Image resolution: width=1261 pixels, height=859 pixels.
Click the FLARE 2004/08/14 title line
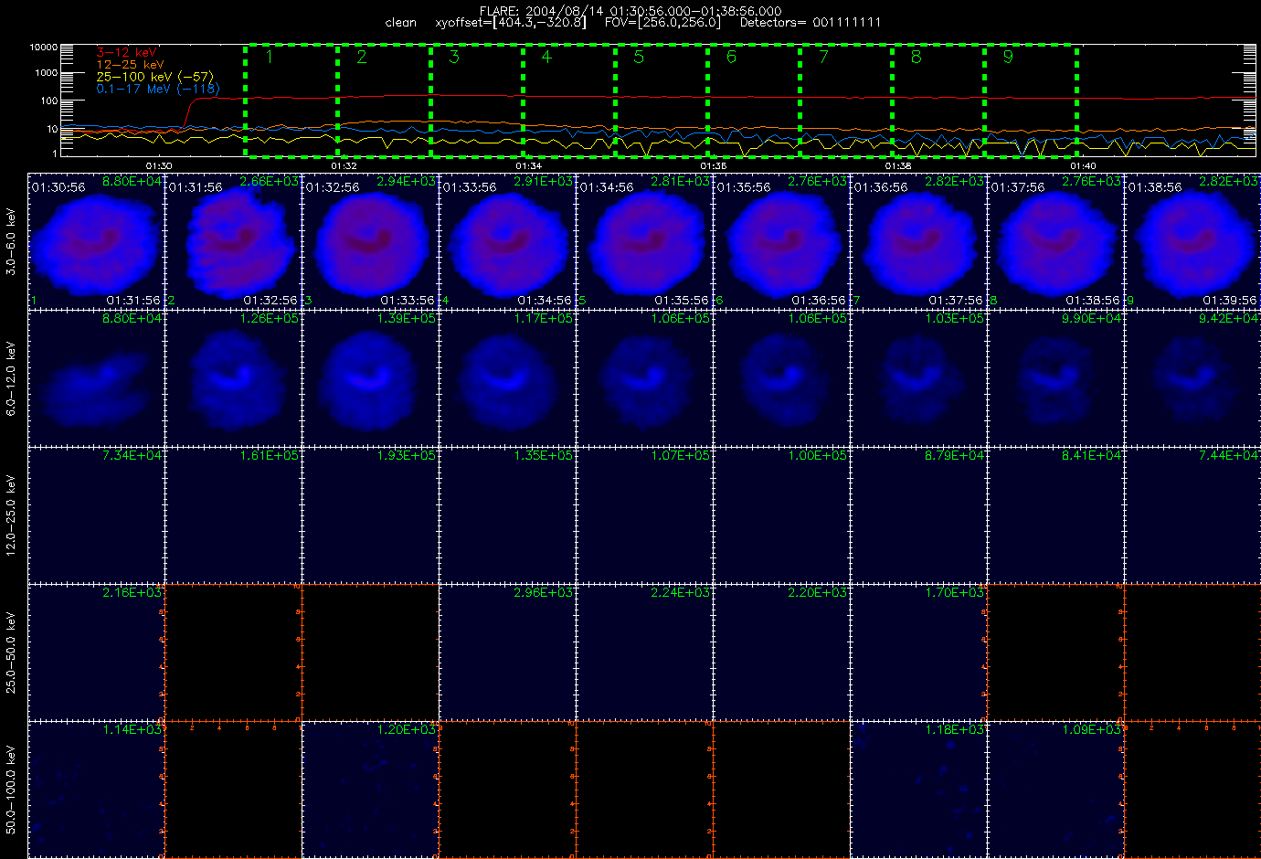(630, 11)
